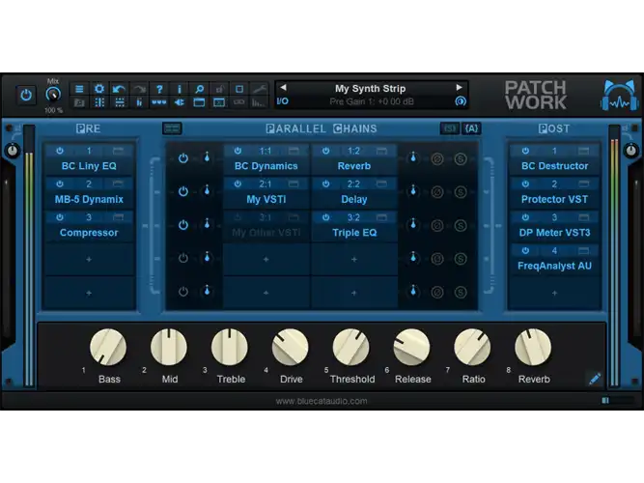The image size is (644, 483).
Task: Add plugin in chain 4 first column
Action: [x=266, y=260]
